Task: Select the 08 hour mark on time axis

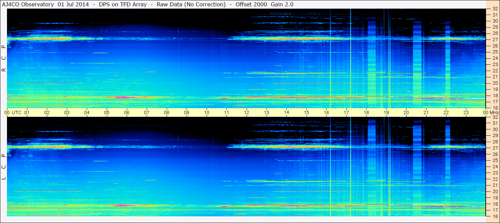Action: pyautogui.click(x=167, y=112)
